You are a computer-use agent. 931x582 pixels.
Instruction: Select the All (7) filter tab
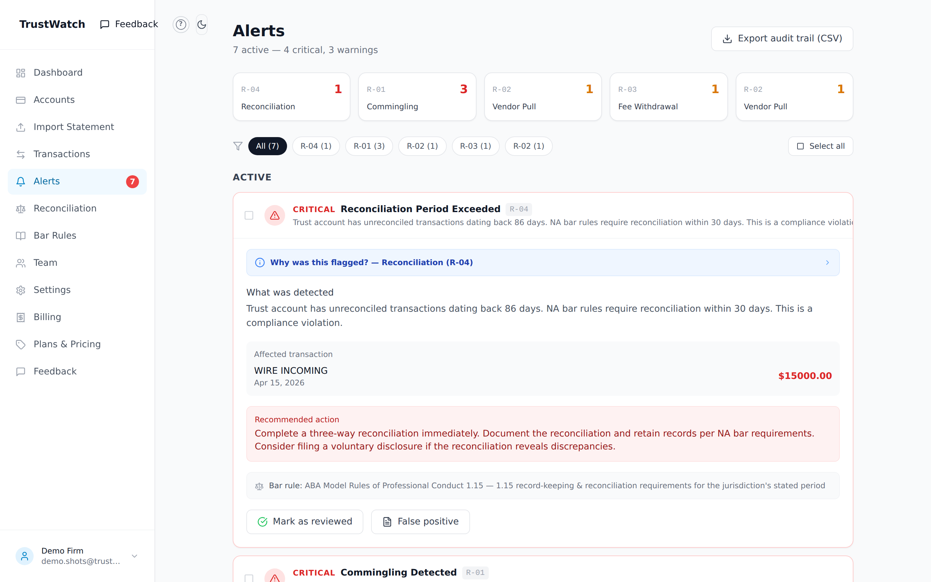(267, 146)
